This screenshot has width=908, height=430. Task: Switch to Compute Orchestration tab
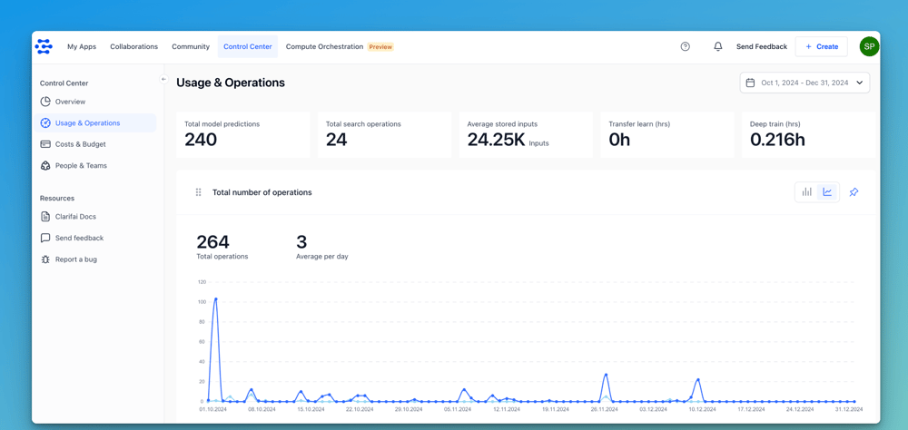coord(324,46)
